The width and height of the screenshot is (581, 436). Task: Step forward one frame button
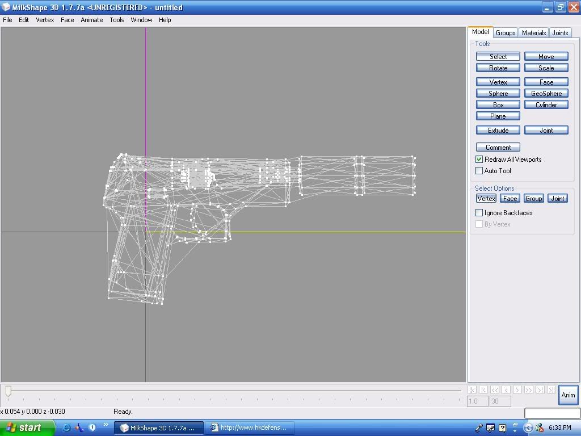pyautogui.click(x=517, y=389)
